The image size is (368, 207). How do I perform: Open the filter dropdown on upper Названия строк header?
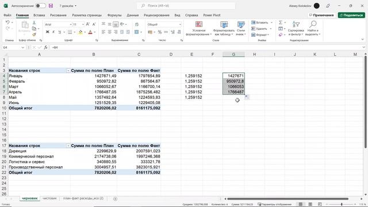[68, 70]
